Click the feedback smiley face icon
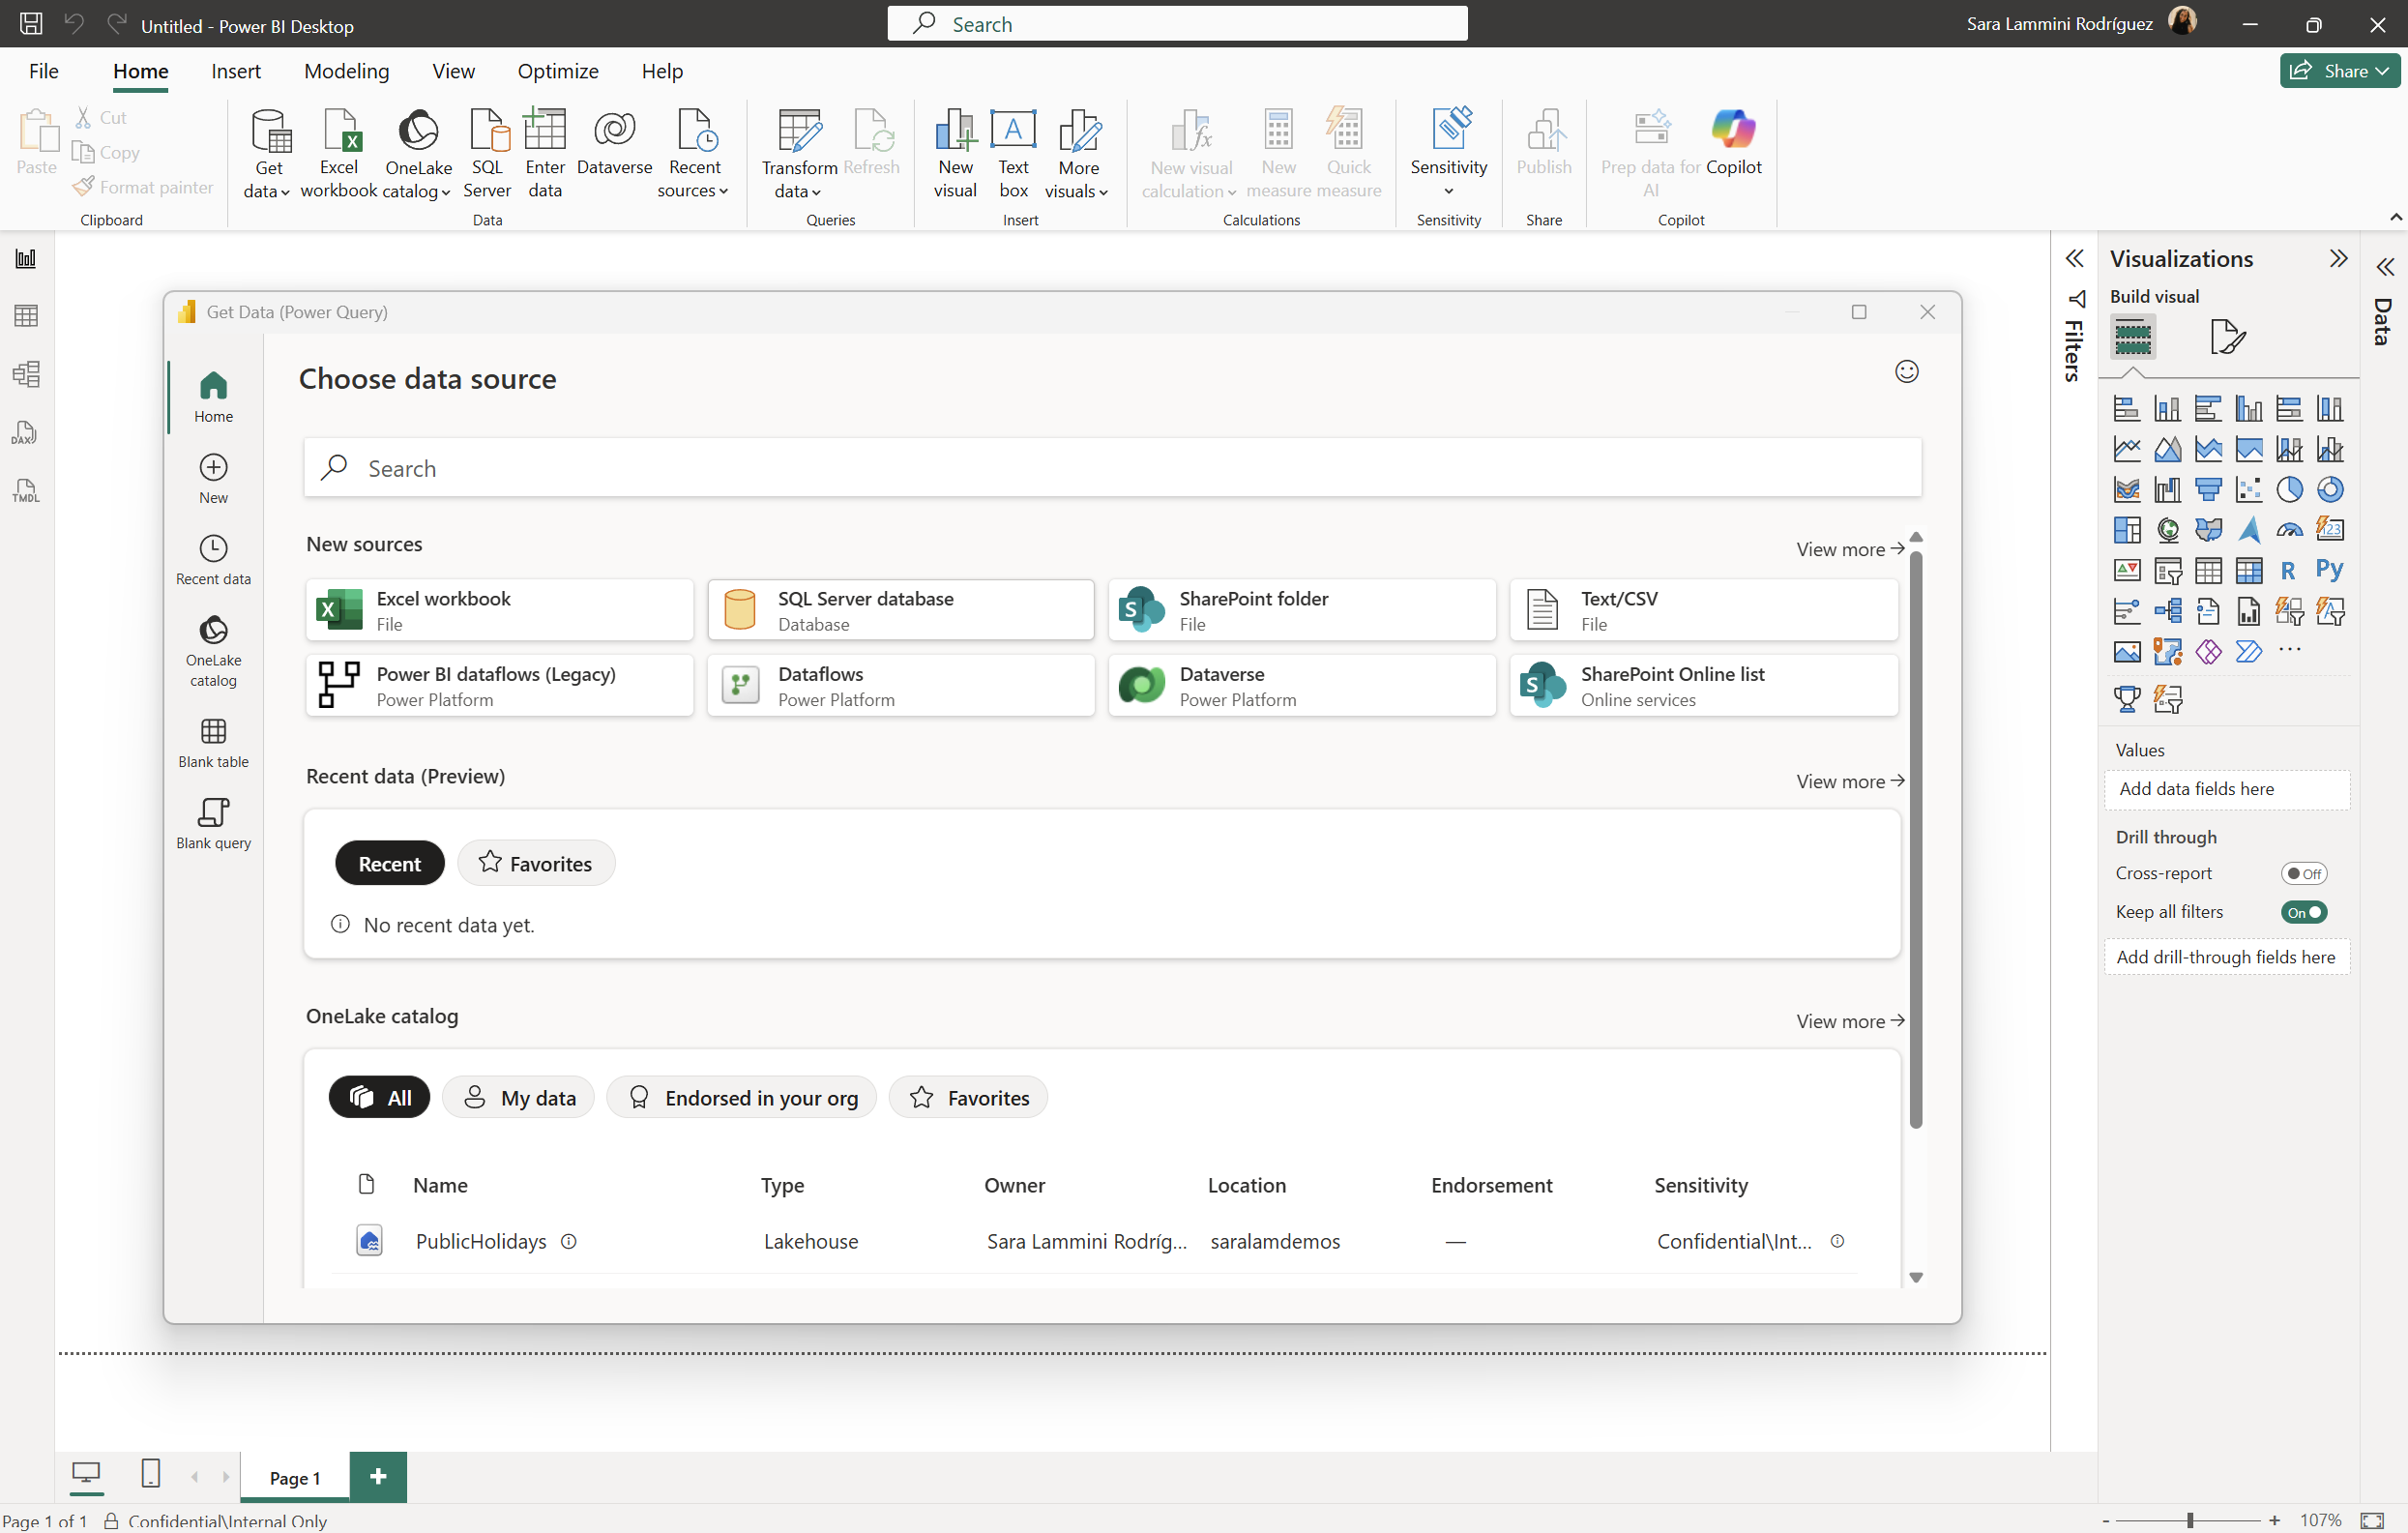The height and width of the screenshot is (1533, 2408). (x=1906, y=372)
